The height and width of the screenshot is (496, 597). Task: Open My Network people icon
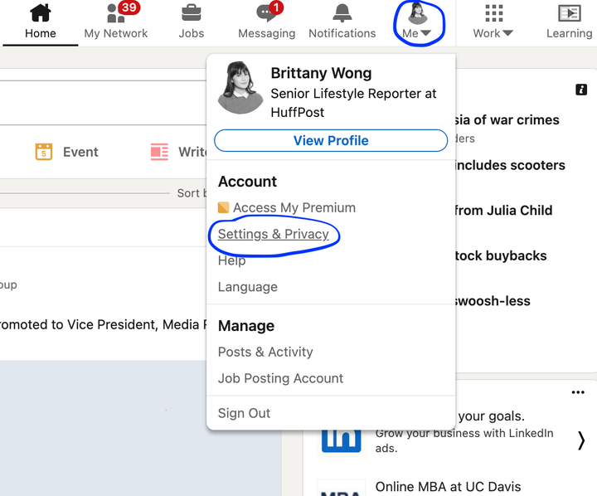(116, 14)
